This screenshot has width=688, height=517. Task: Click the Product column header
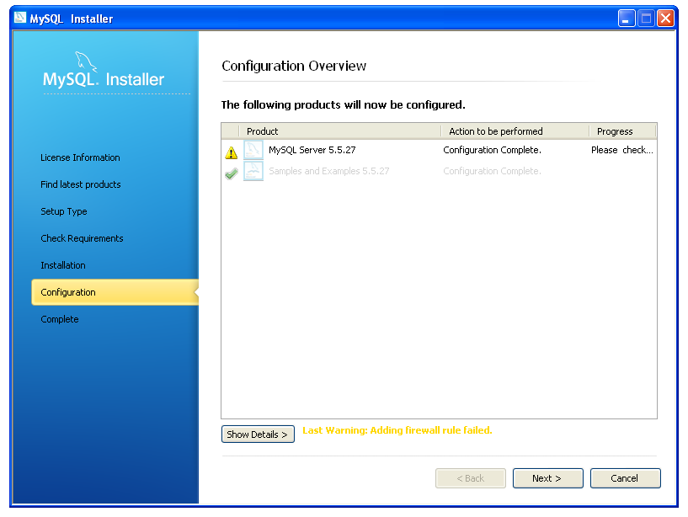pyautogui.click(x=339, y=131)
